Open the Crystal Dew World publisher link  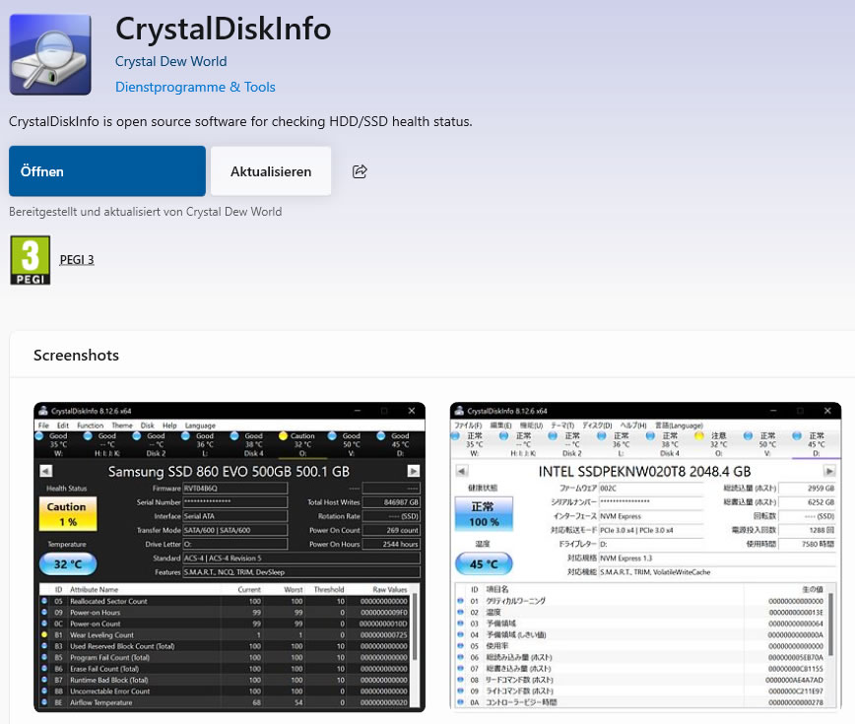170,61
